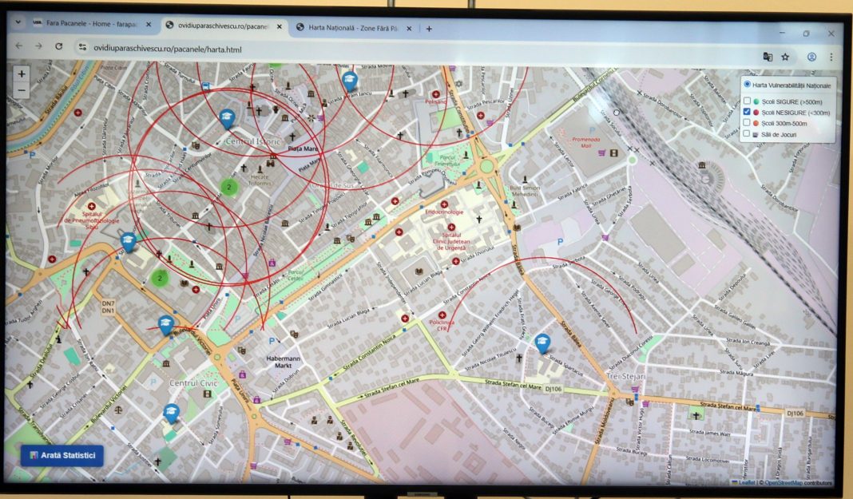Click the school marker near Trei Stejari
Screen dimensions: 853x499
[542, 343]
